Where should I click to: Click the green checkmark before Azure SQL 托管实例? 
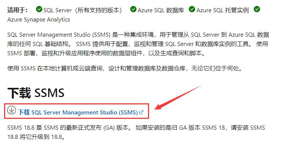pos(192,9)
